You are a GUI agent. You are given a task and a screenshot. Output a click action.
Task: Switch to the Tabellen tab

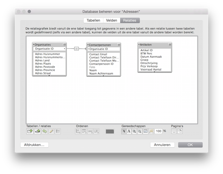coord(93,20)
